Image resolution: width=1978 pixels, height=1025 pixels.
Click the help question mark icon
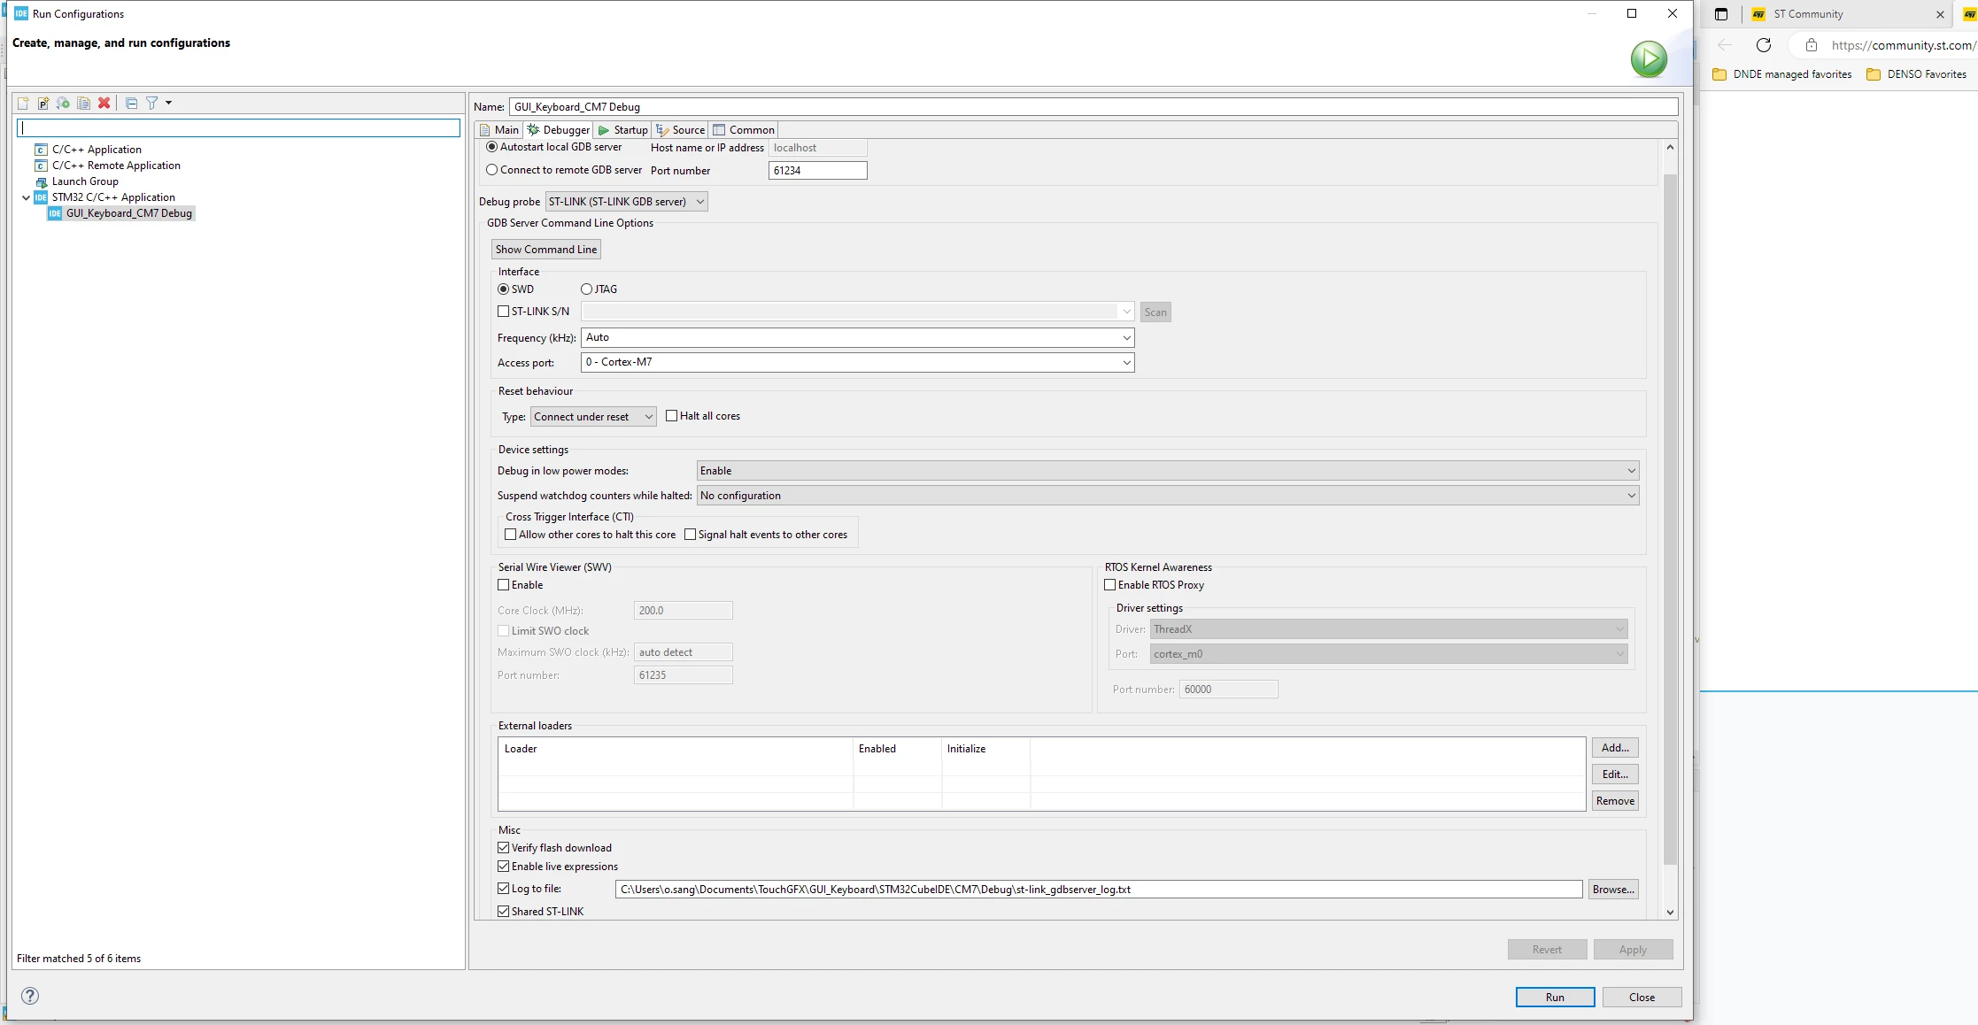click(x=30, y=996)
